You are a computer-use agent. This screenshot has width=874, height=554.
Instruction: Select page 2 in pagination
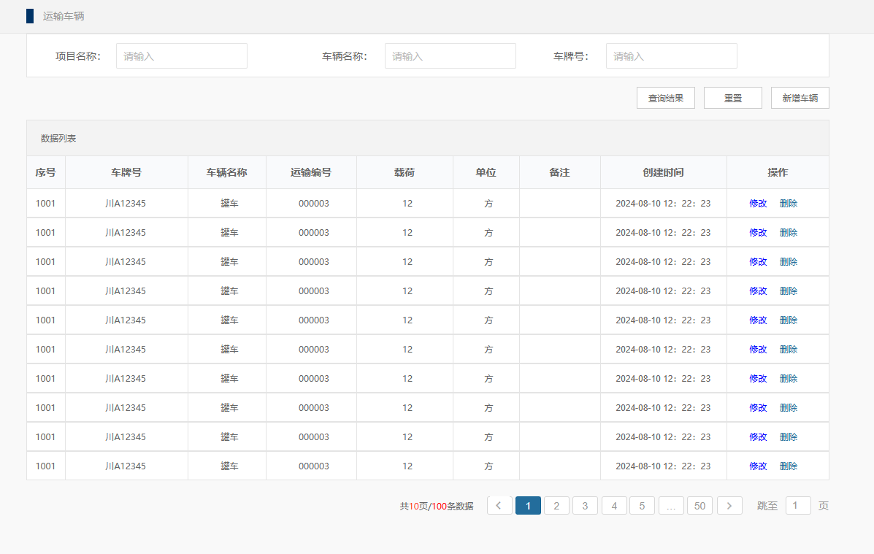coord(556,506)
